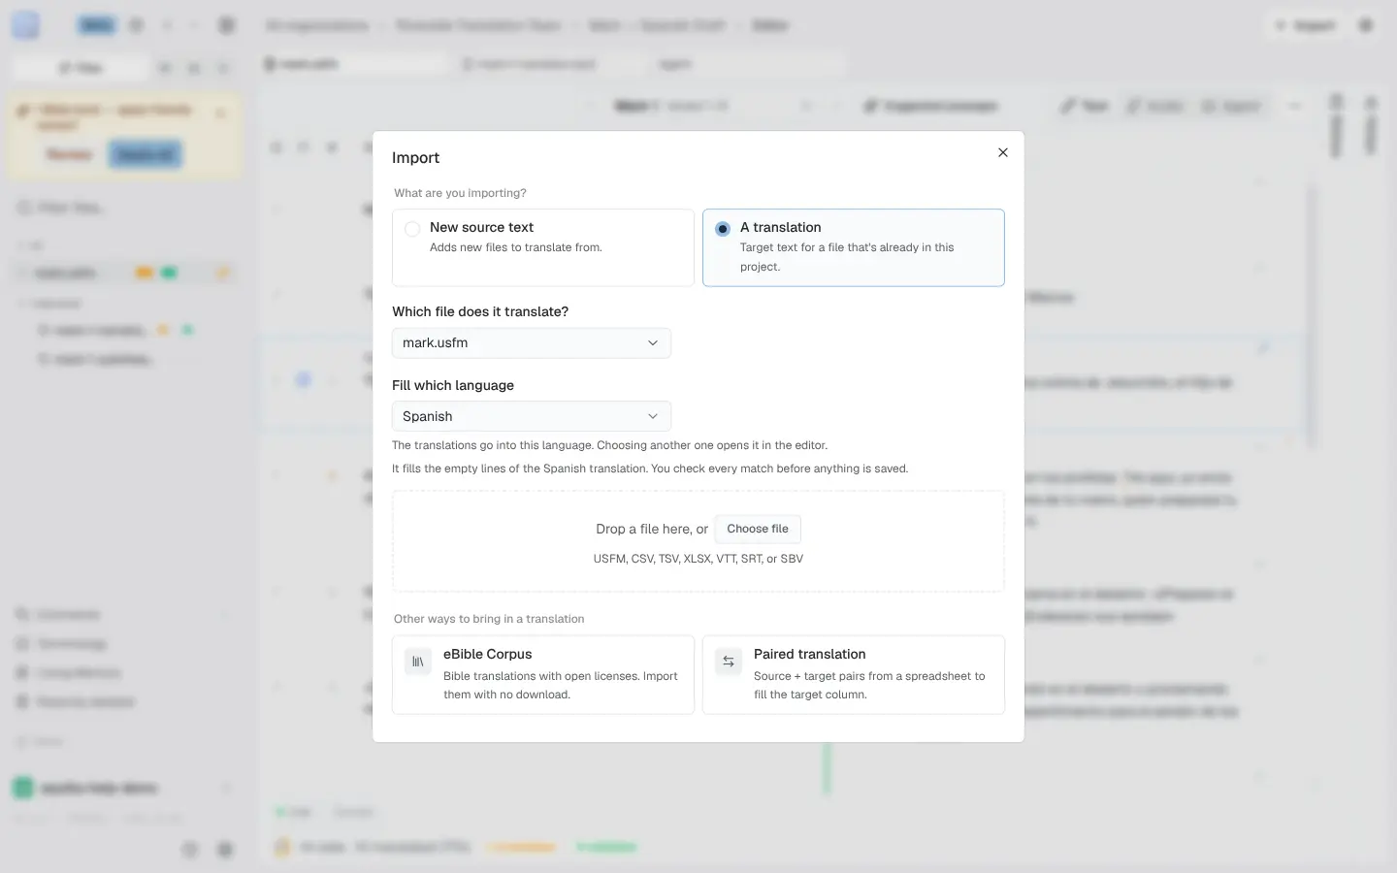This screenshot has width=1397, height=873.
Task: Click the 'What are you importing?' text
Action: click(x=460, y=193)
